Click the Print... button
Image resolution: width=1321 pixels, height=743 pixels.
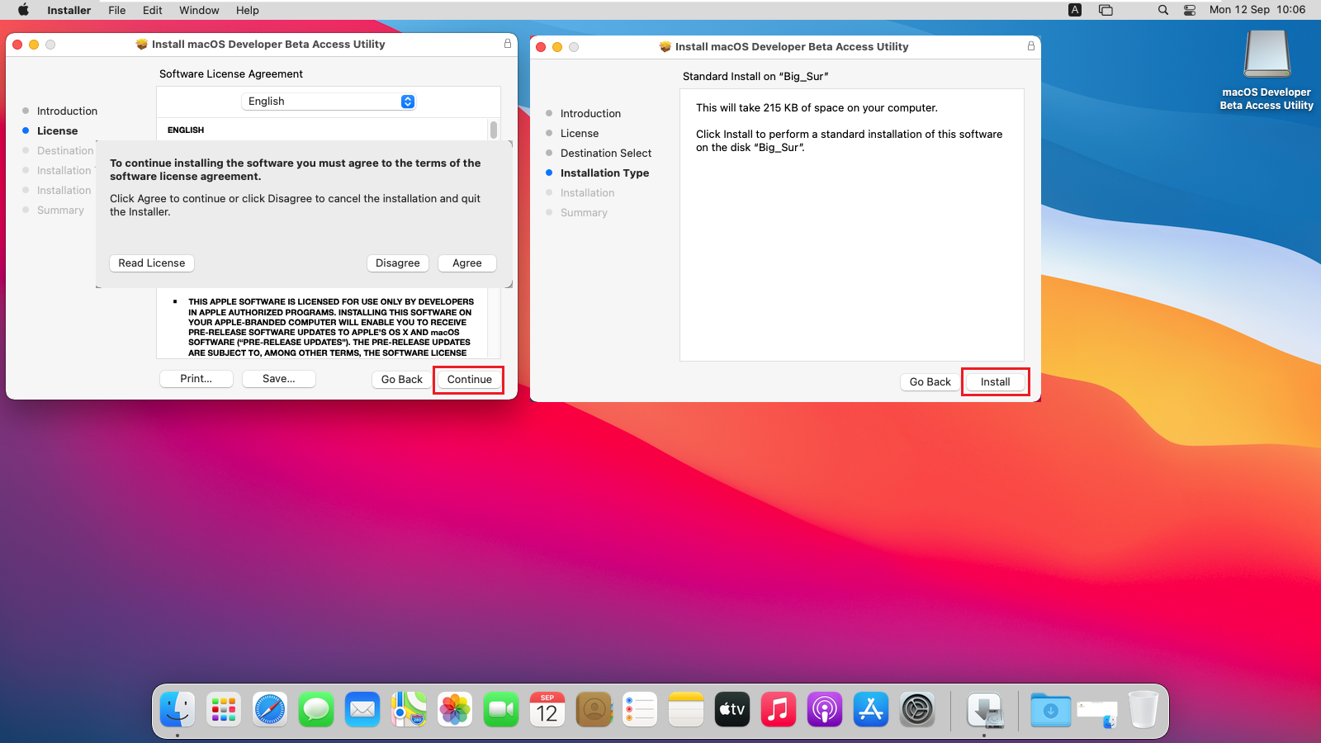196,378
